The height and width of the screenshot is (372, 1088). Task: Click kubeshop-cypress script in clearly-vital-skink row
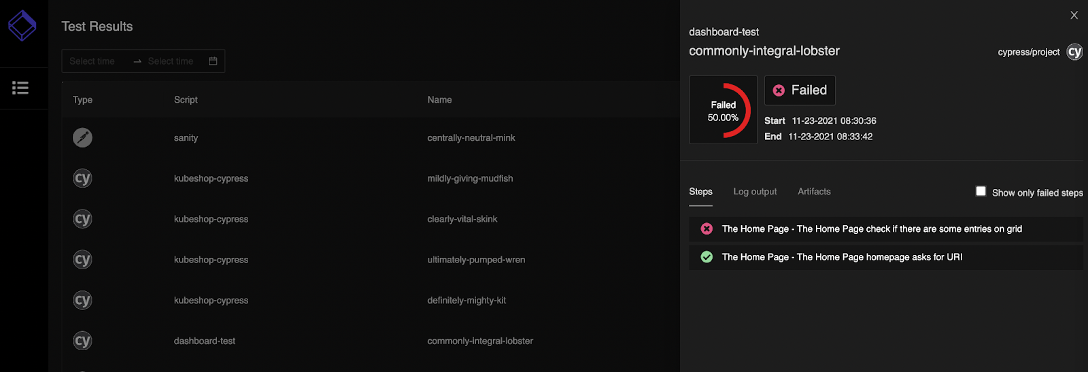coord(211,219)
